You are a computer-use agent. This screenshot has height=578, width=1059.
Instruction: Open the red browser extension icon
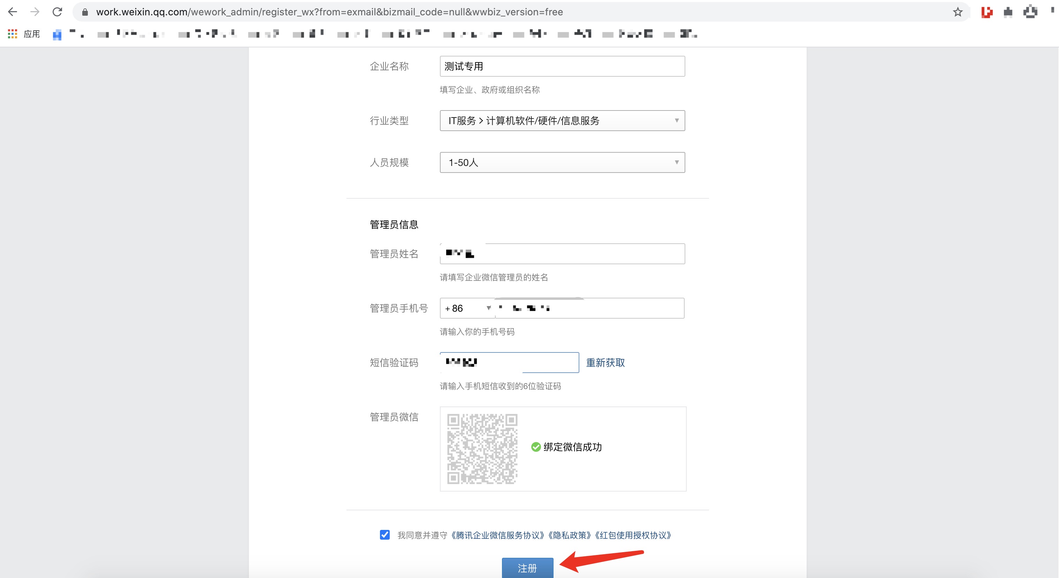tap(986, 12)
